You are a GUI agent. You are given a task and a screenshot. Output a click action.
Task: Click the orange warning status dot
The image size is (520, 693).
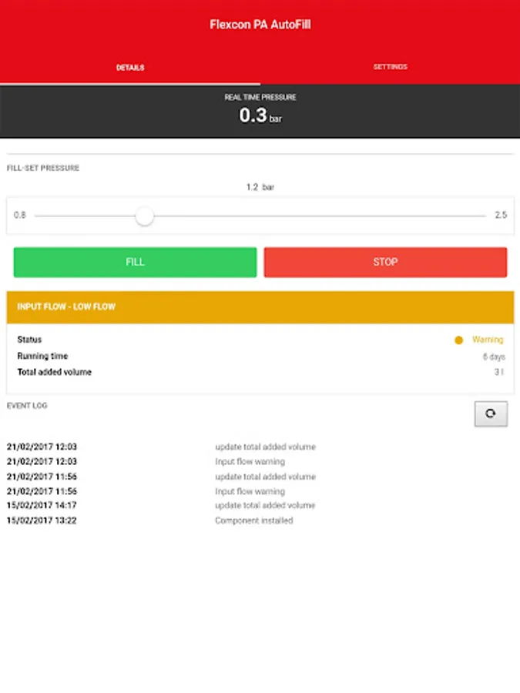click(458, 340)
